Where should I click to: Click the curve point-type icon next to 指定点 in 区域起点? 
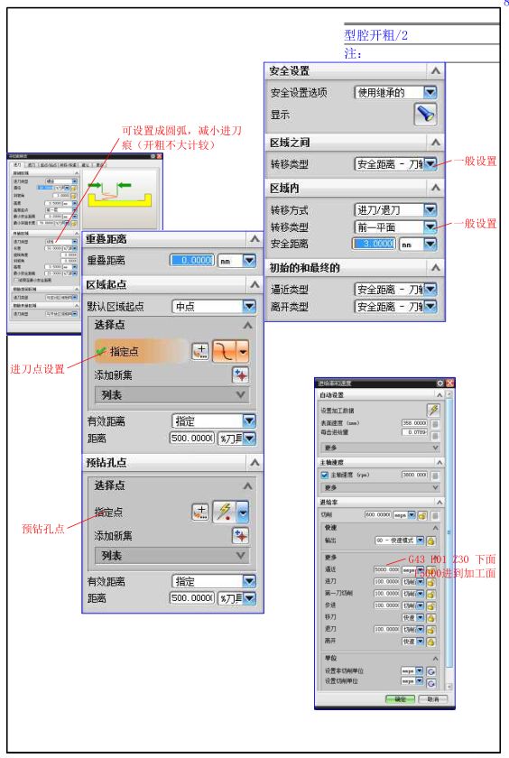tap(226, 351)
